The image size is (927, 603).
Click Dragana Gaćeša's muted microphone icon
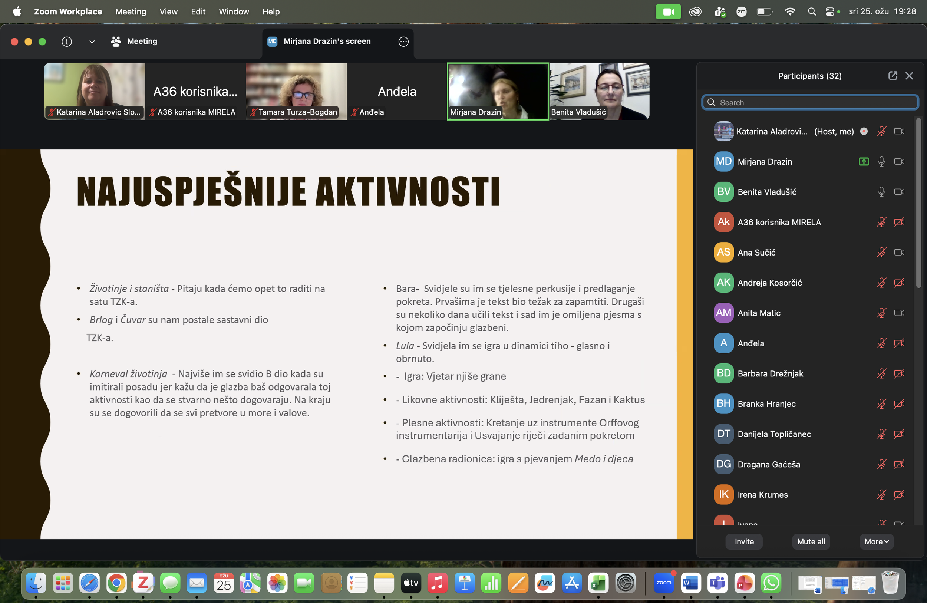pos(881,464)
